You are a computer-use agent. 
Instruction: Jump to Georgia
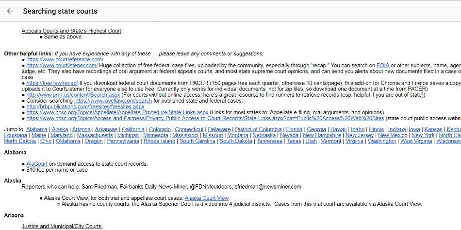(x=316, y=129)
